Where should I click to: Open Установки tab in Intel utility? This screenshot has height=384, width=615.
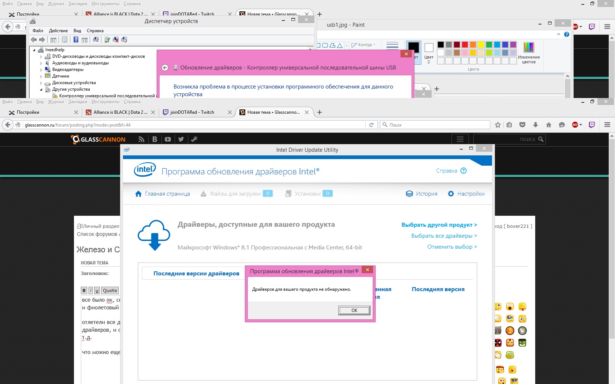309,194
